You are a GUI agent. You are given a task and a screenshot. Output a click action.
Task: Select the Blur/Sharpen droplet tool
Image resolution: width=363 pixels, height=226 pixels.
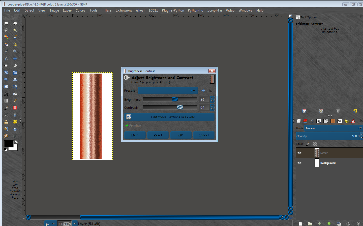[15, 129]
